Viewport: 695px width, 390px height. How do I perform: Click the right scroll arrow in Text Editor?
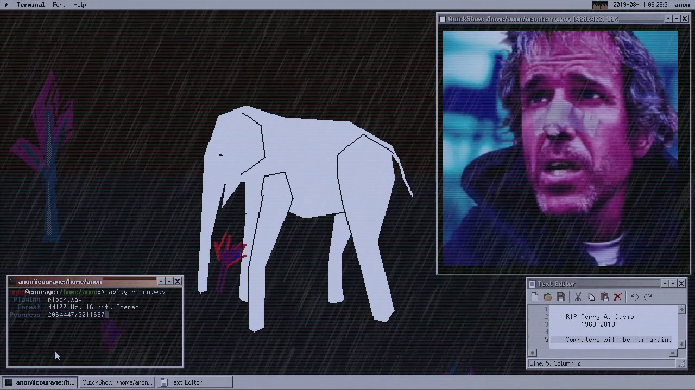click(673, 353)
